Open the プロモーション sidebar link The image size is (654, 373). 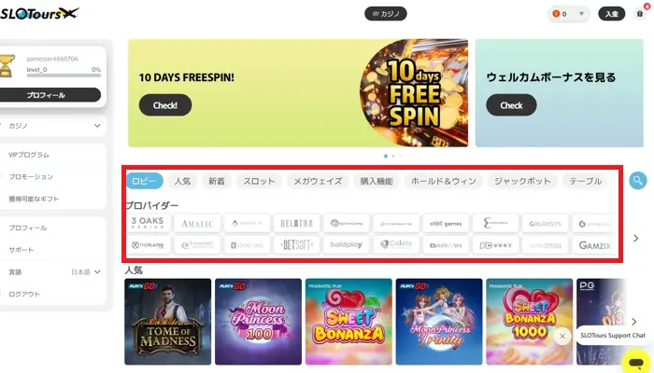pos(31,176)
